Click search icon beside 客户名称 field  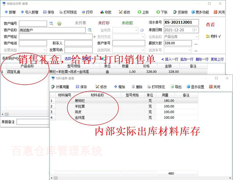point(89,30)
